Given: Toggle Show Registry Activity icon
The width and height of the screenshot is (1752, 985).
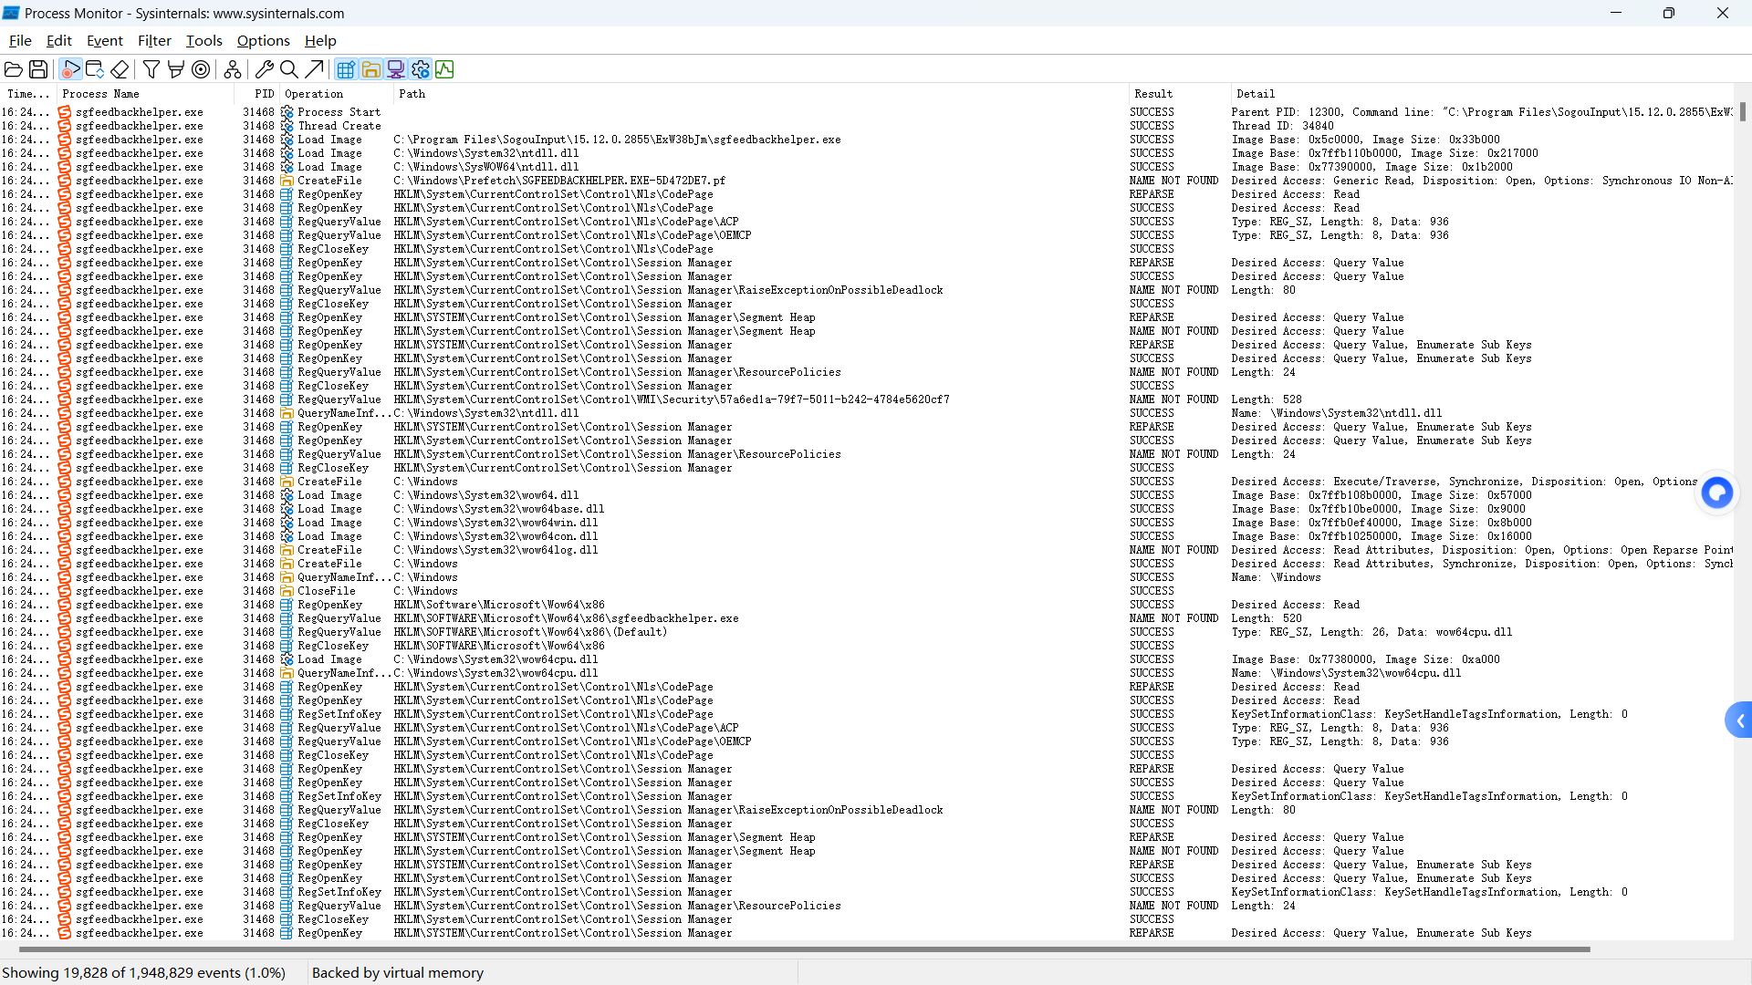Looking at the screenshot, I should [x=346, y=69].
